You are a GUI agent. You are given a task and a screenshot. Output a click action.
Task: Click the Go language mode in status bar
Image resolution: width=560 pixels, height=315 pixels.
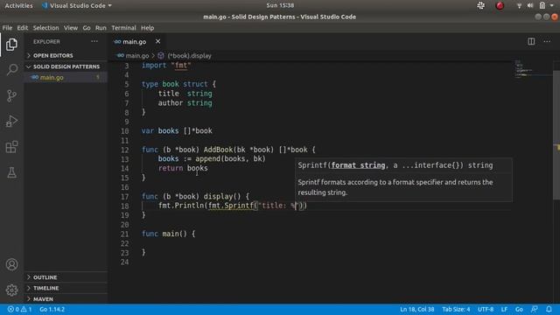(519, 309)
